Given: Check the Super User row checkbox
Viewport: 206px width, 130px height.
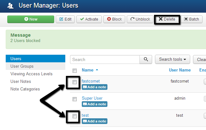Looking at the screenshot, I should 74,99.
